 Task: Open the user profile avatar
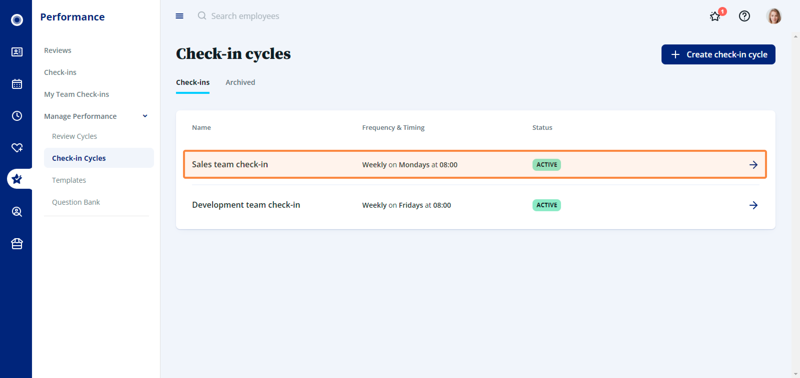(773, 16)
